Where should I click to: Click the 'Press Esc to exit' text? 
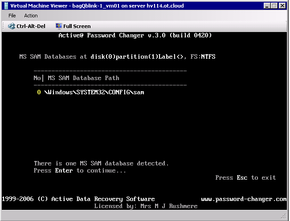(x=245, y=177)
